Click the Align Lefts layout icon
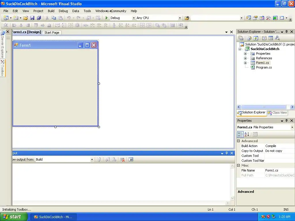This screenshot has height=221, width=295. tap(14, 25)
